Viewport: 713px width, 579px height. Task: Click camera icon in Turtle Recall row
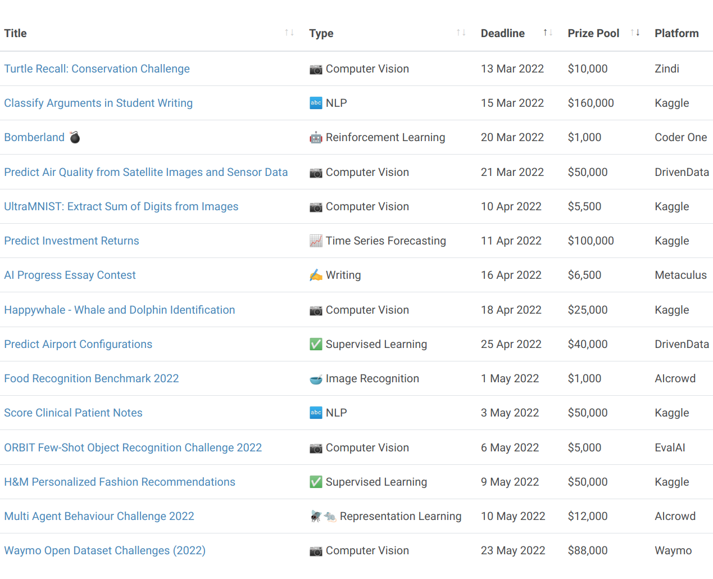point(316,69)
